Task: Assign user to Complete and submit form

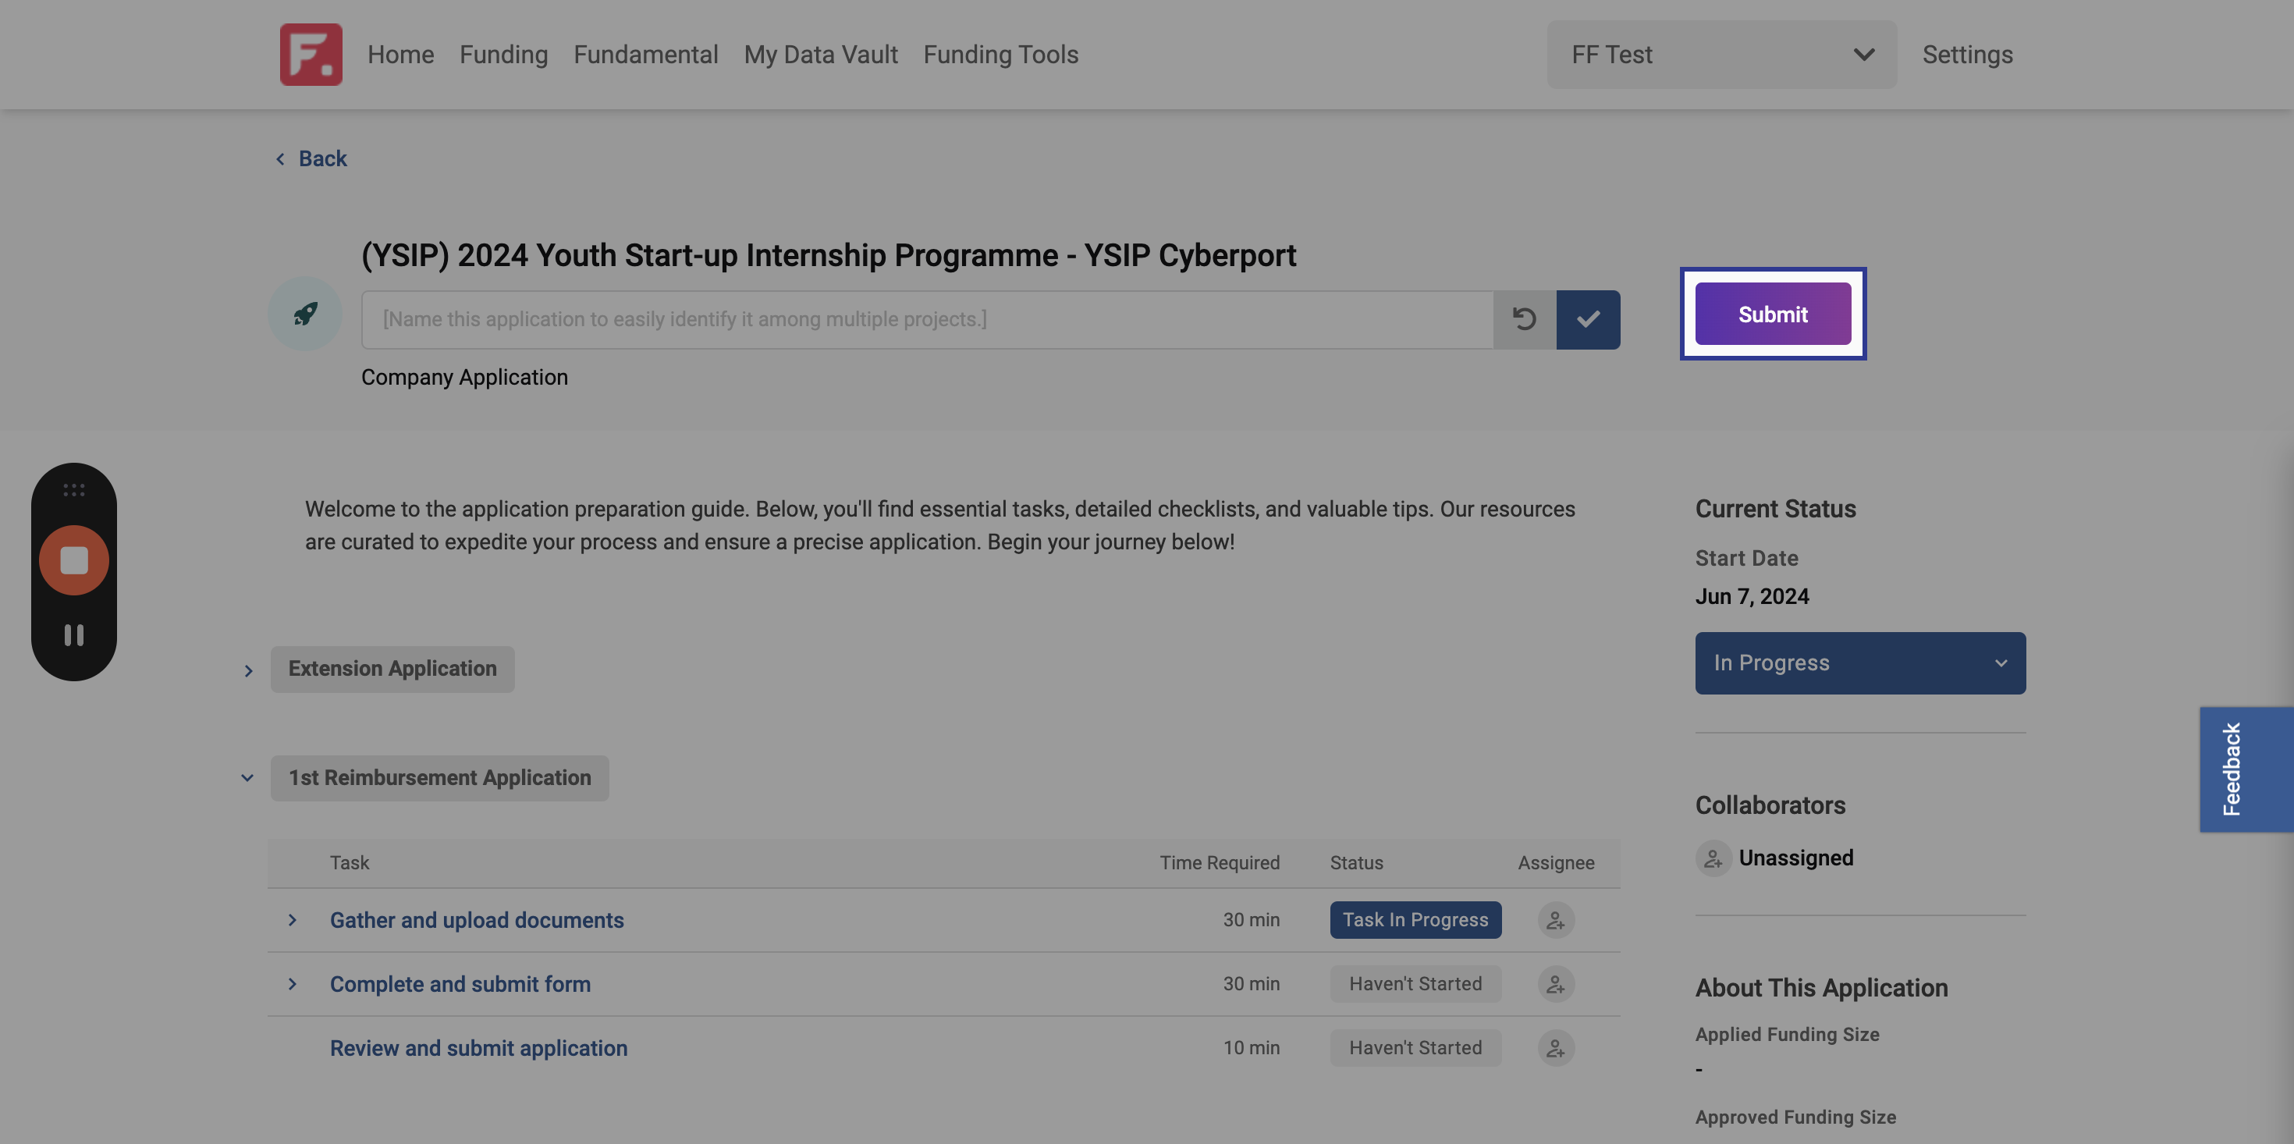Action: click(1556, 985)
